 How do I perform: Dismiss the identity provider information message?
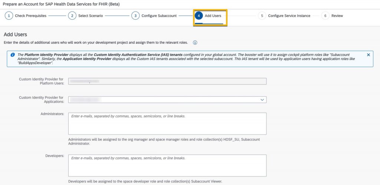point(368,55)
